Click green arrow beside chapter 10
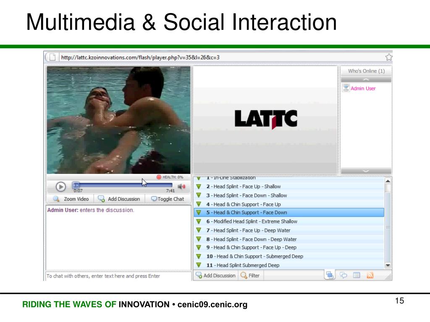The width and height of the screenshot is (430, 322). click(199, 256)
